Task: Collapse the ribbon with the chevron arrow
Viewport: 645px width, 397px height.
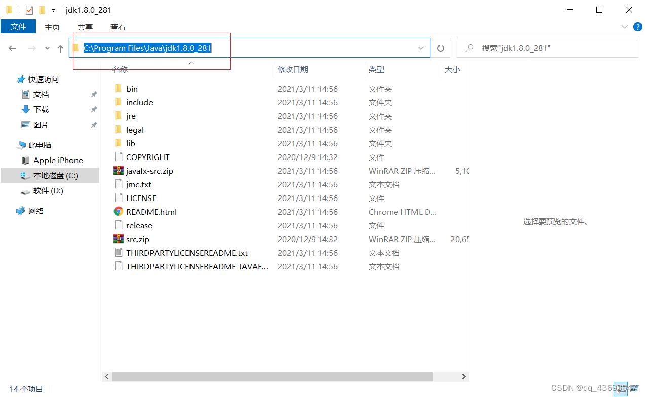Action: (624, 27)
